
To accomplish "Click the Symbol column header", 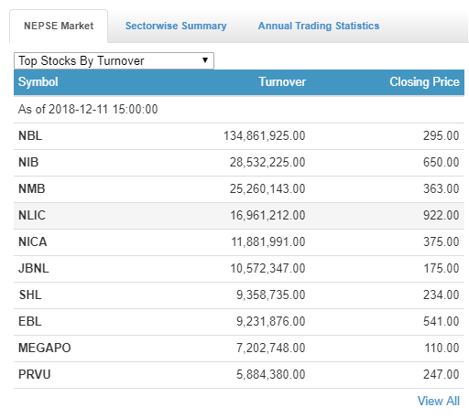I will 38,82.
